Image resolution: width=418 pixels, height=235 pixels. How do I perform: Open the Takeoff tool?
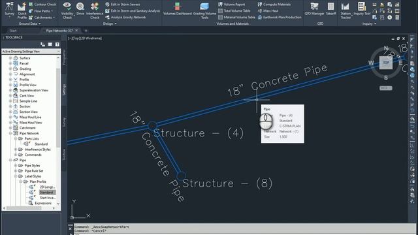point(330,8)
